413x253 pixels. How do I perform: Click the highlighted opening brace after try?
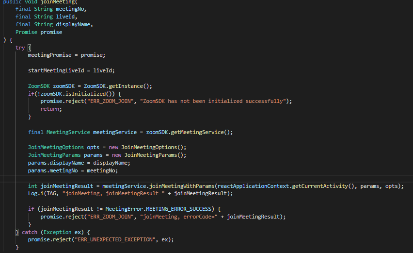click(29, 48)
